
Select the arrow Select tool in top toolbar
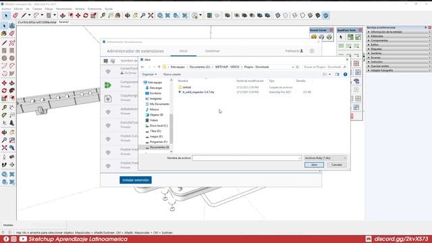(6, 16)
